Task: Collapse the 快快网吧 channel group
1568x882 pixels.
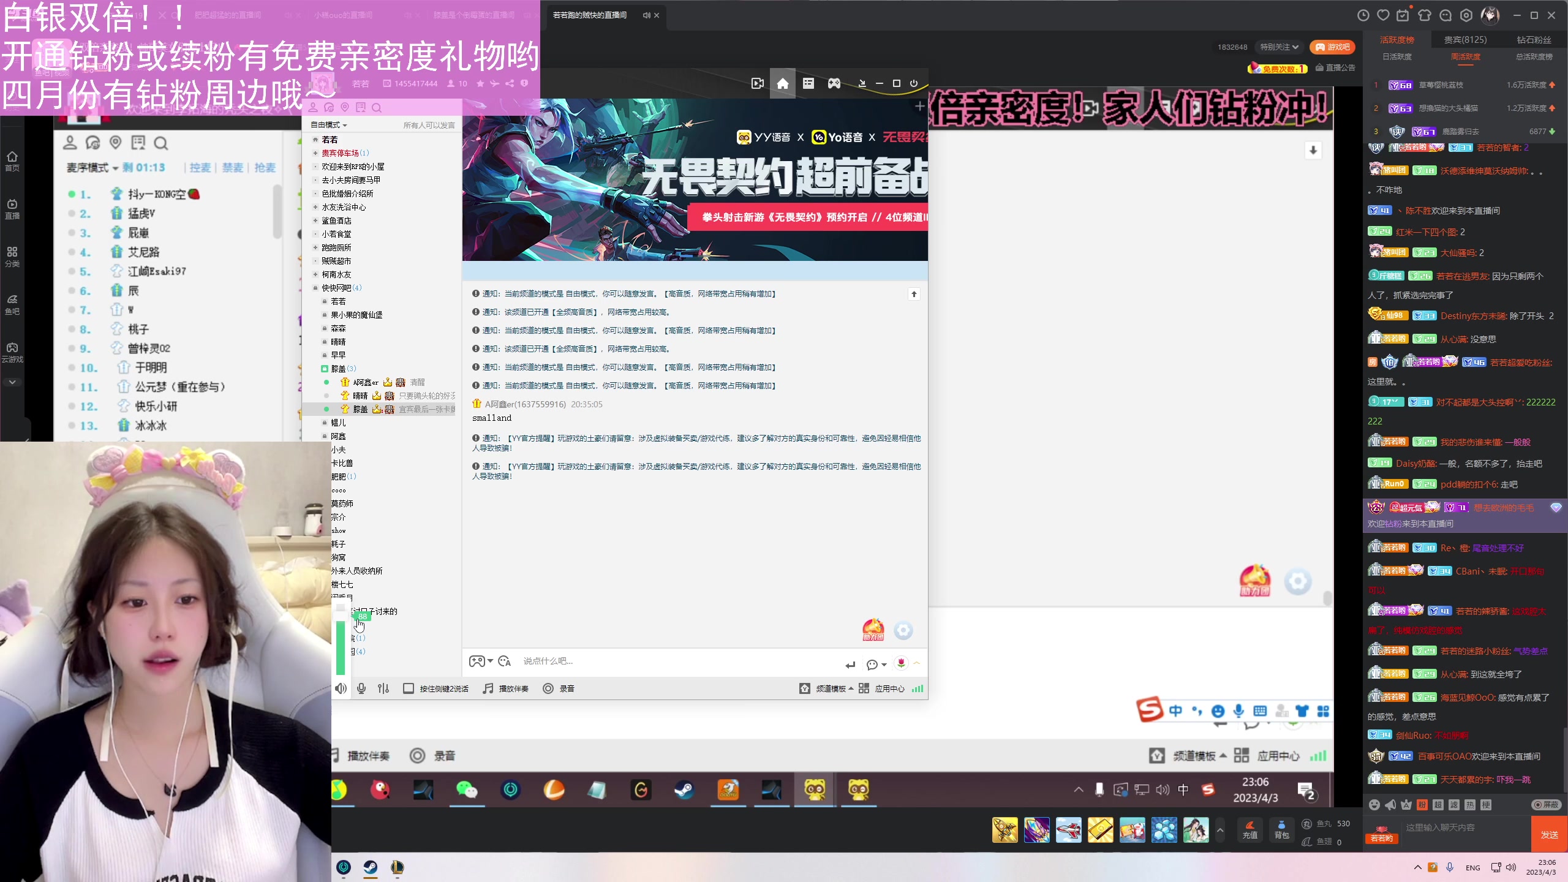Action: 315,288
